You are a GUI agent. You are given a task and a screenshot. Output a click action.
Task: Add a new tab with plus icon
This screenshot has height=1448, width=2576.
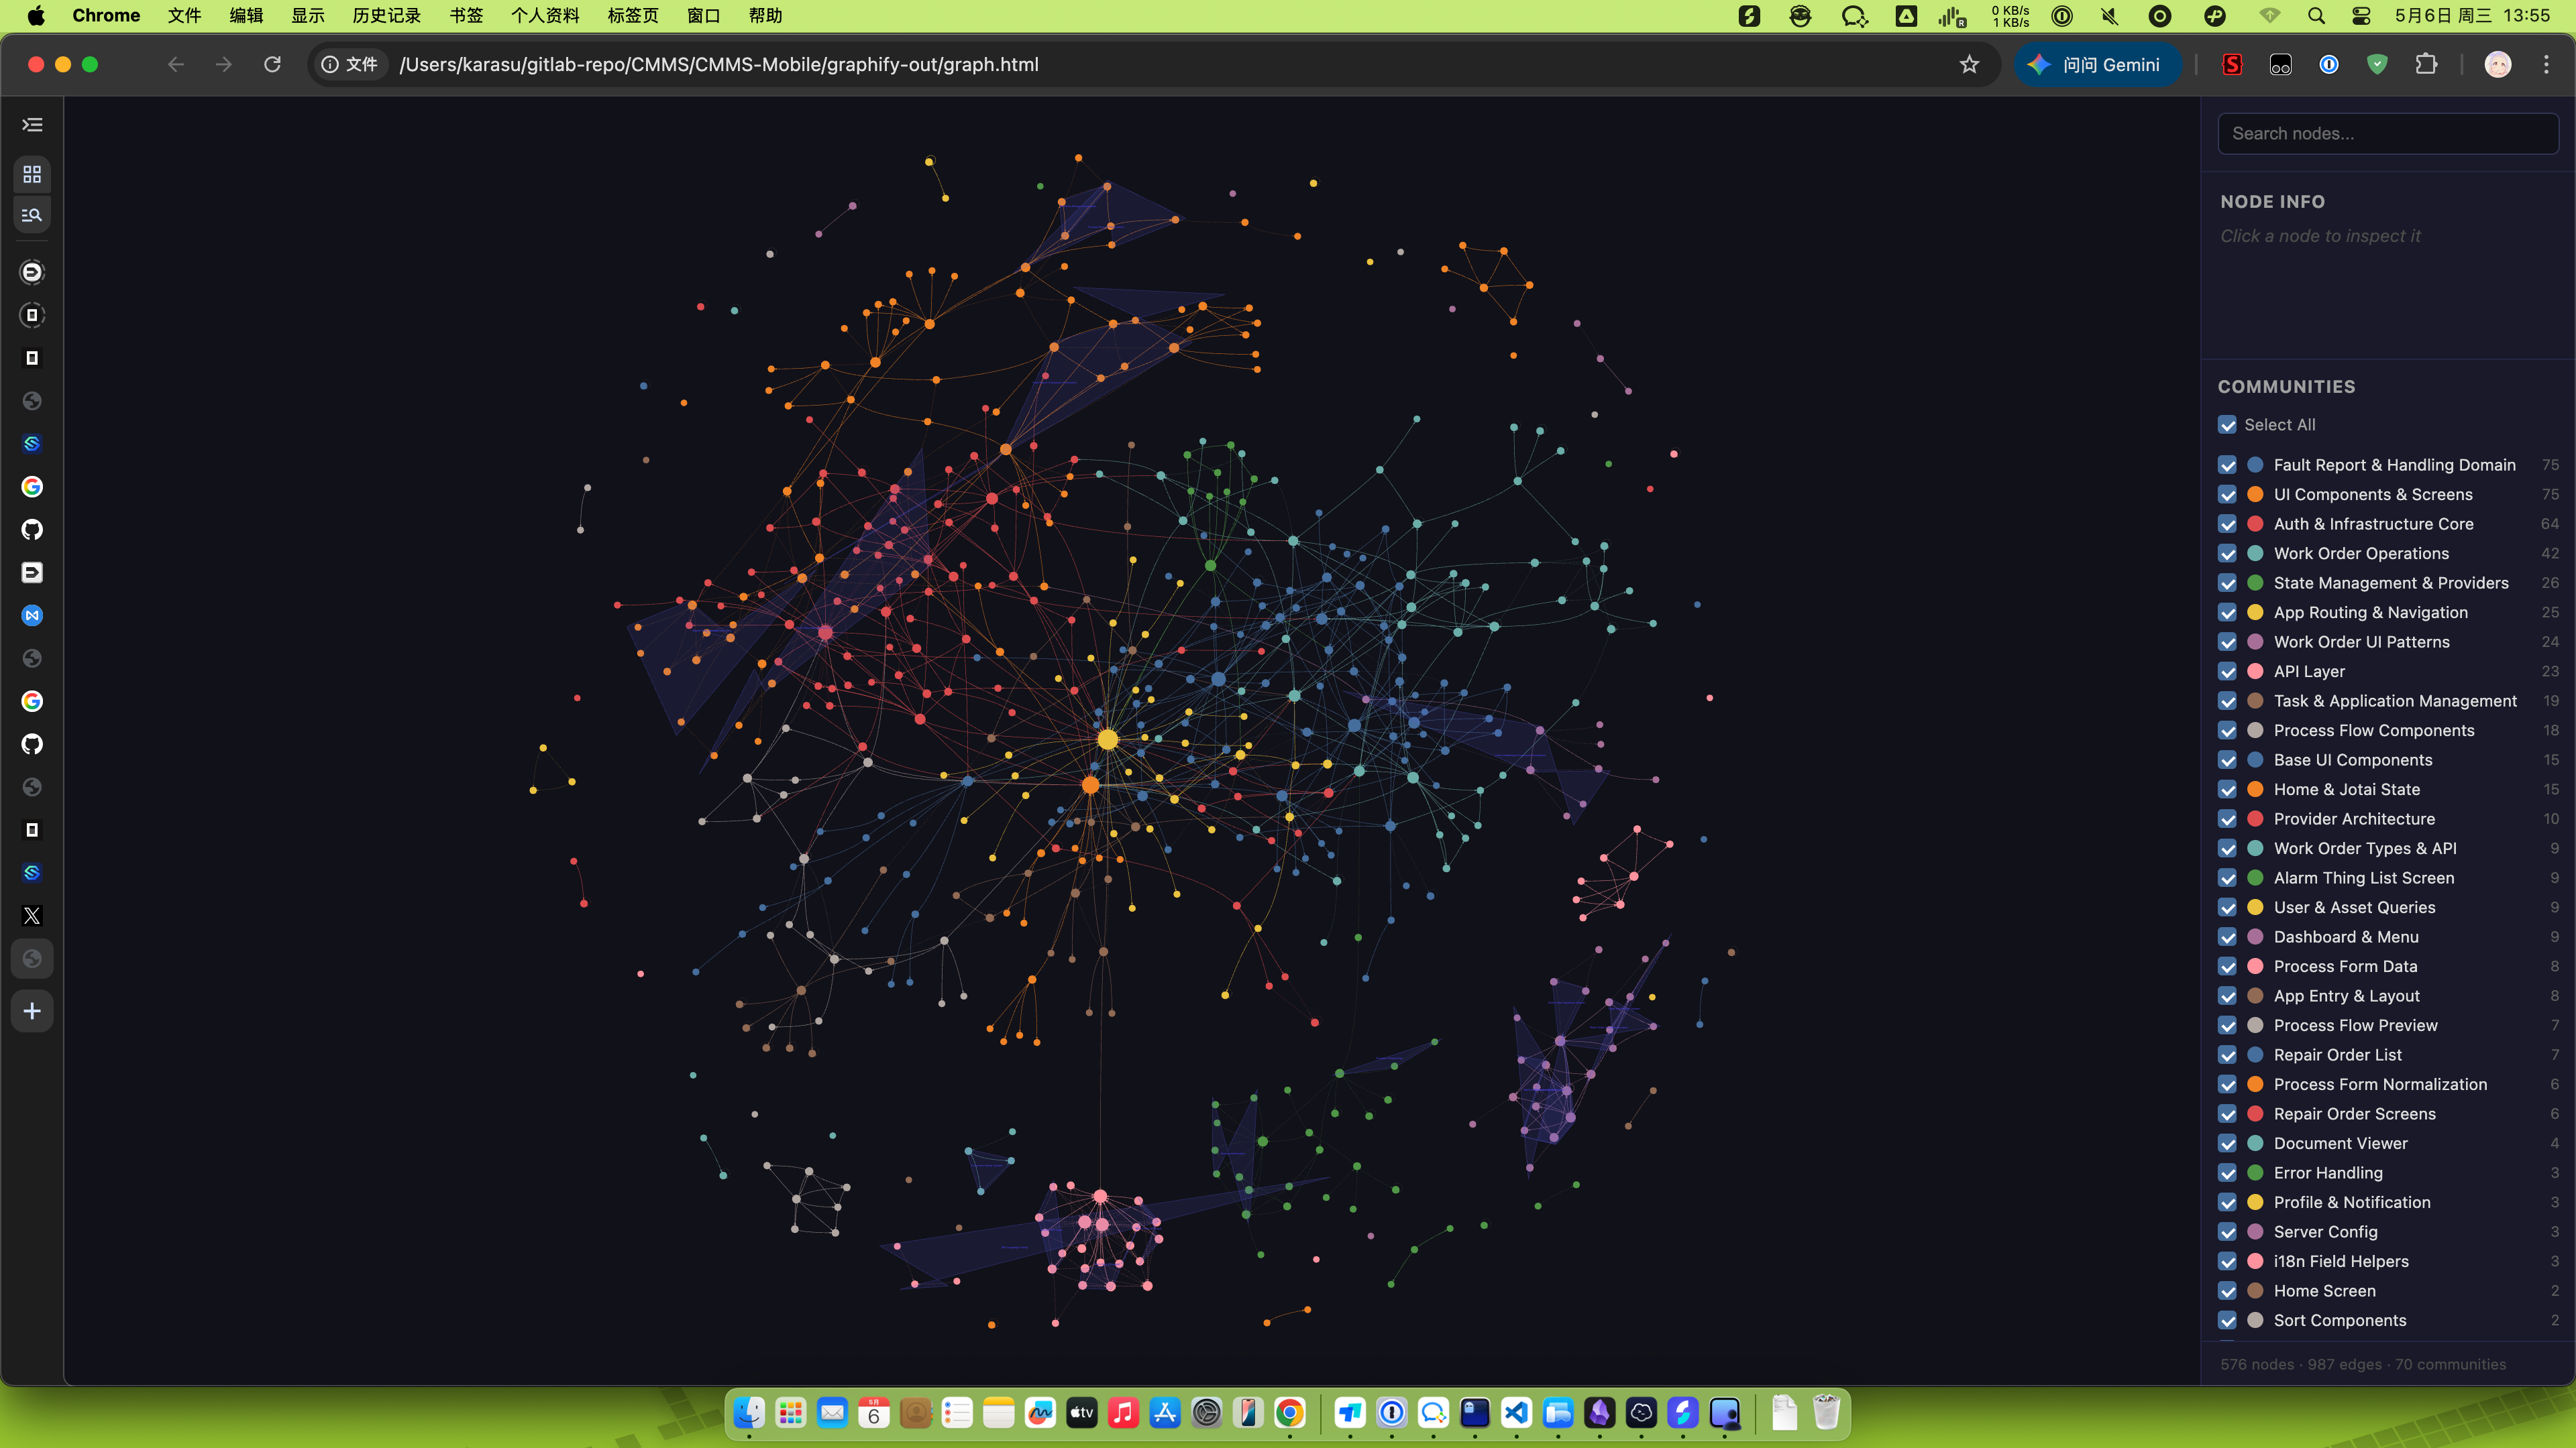[32, 1012]
